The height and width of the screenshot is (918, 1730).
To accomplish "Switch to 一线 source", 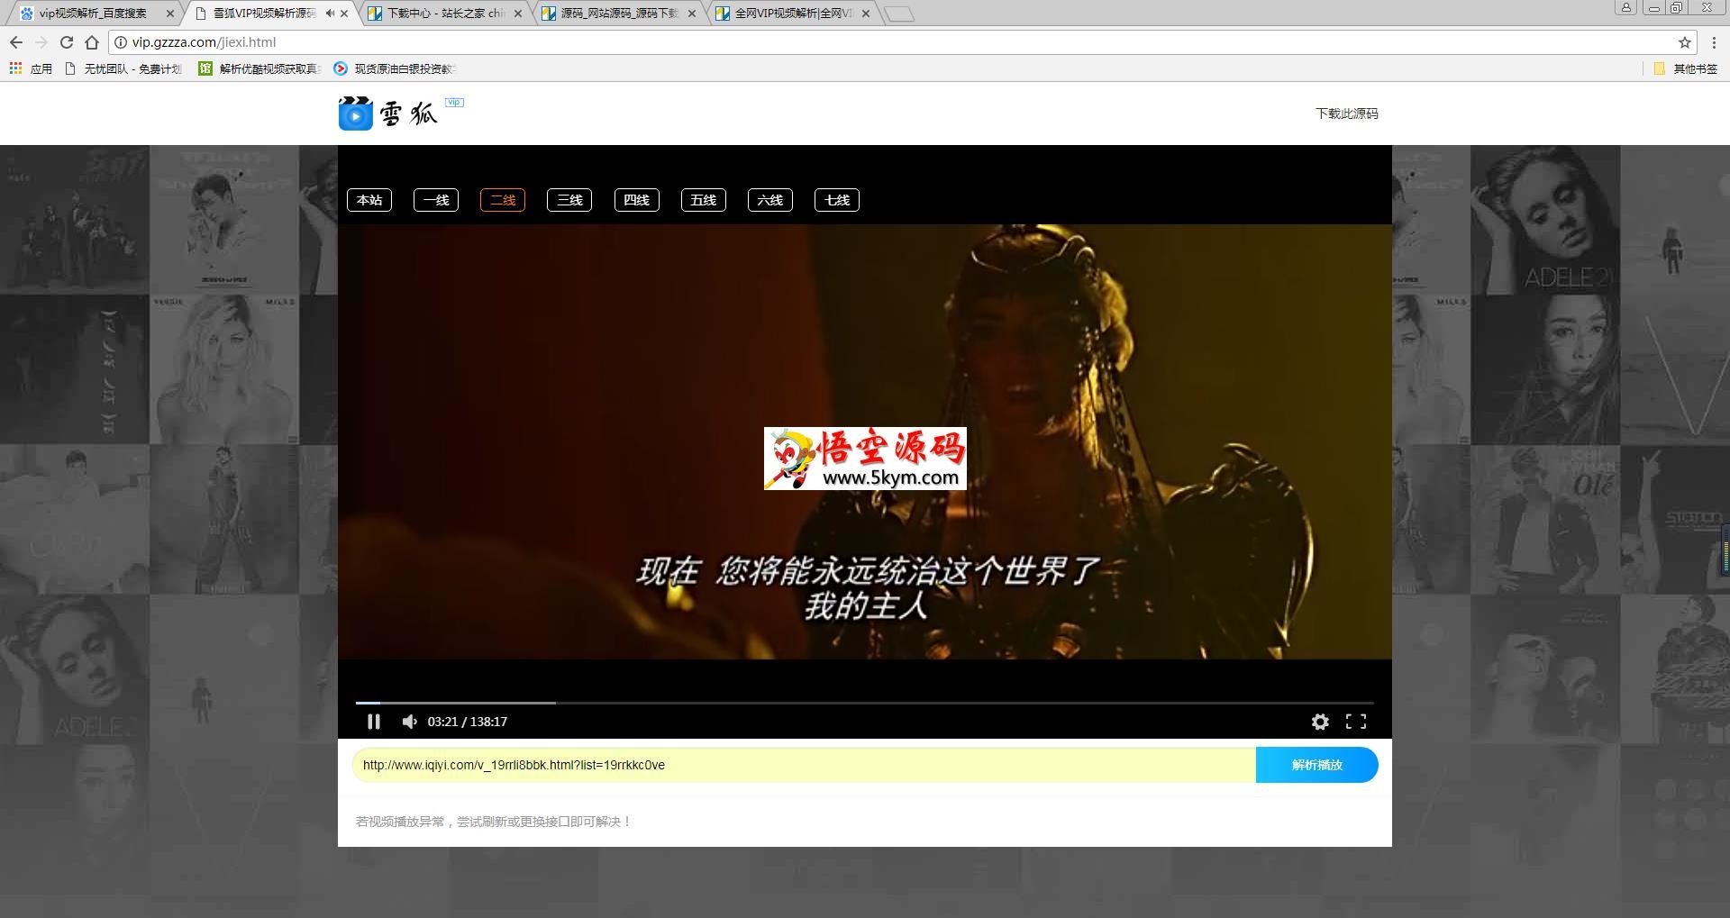I will click(x=436, y=200).
